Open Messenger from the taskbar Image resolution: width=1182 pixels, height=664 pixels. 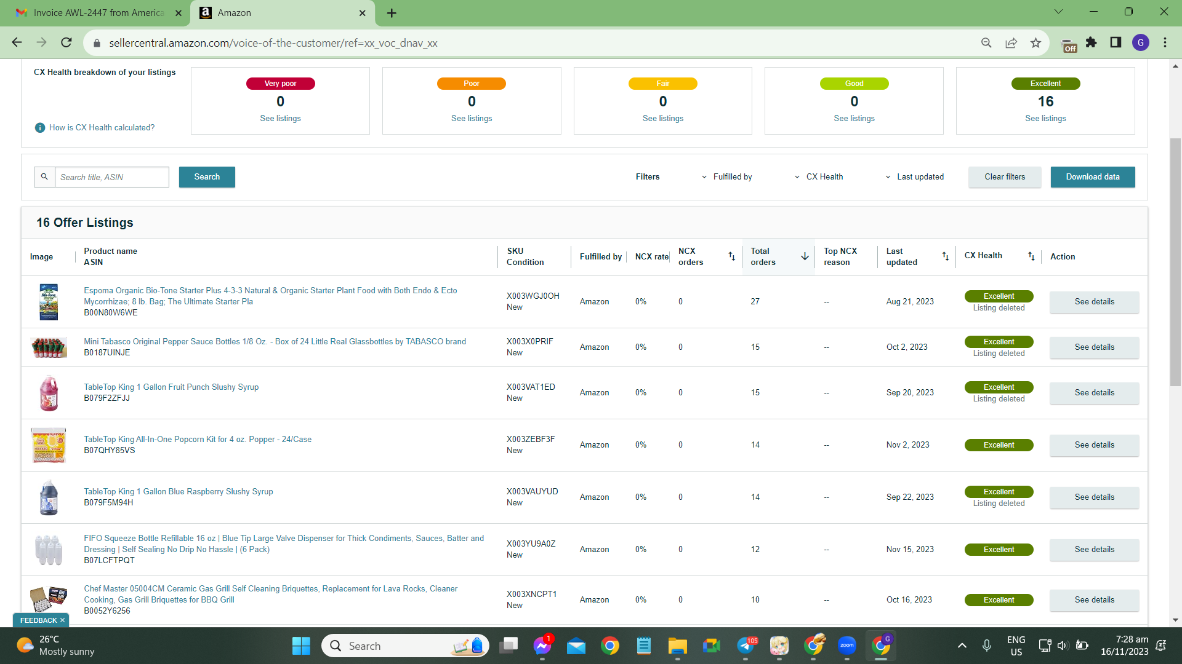(542, 646)
